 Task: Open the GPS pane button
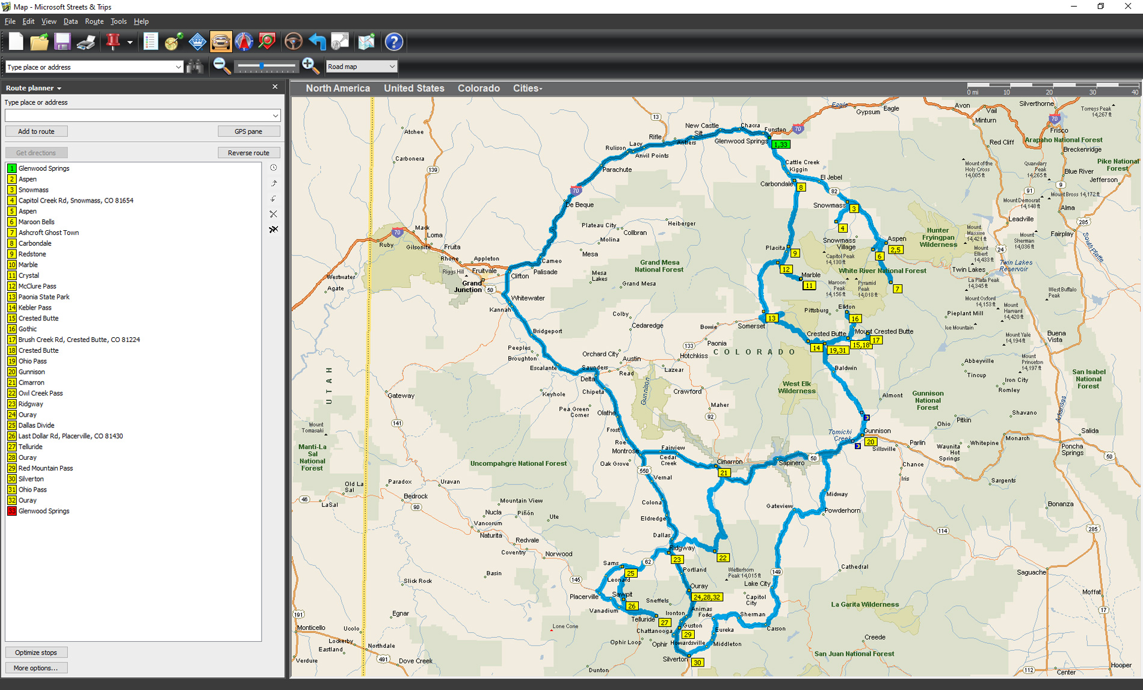(x=248, y=131)
